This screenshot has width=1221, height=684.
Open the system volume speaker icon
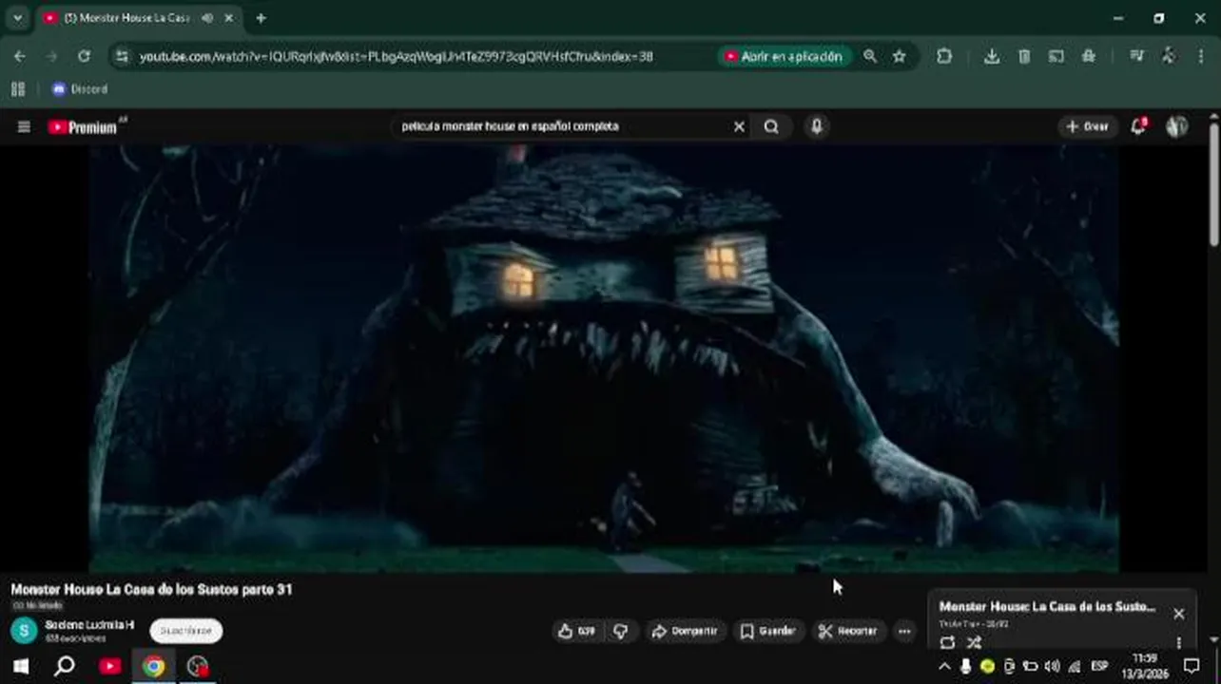tap(1052, 667)
